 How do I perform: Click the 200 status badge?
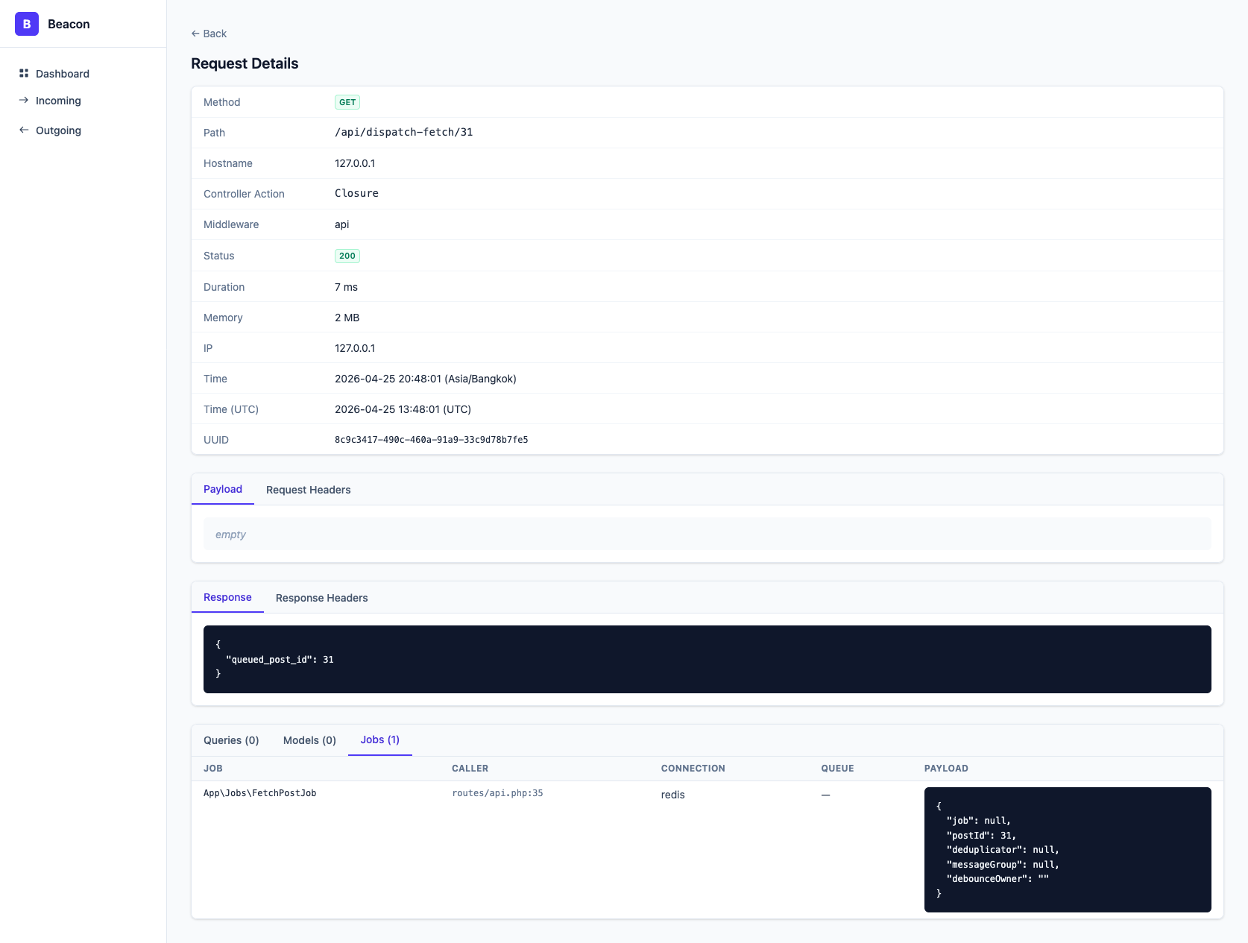pos(347,256)
